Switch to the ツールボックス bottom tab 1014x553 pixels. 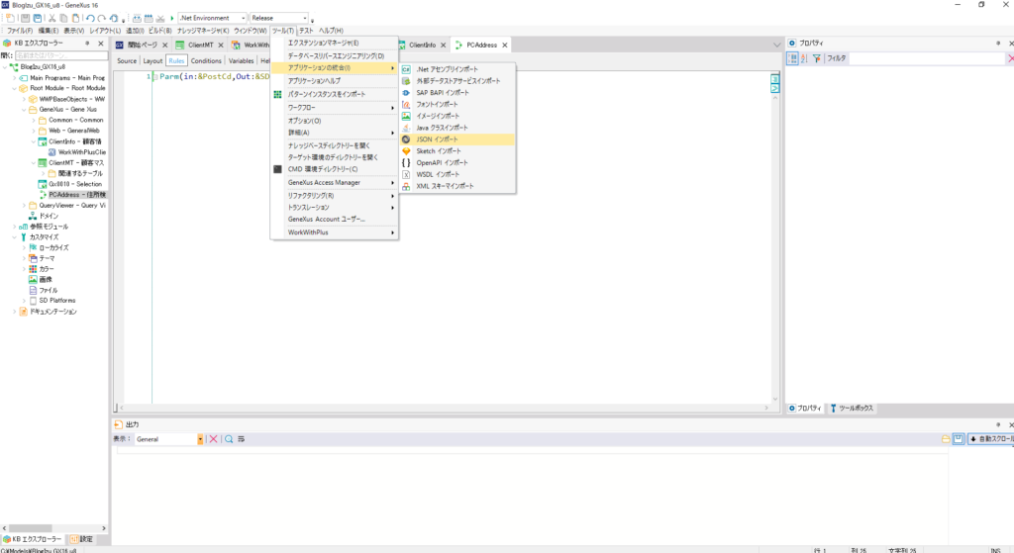point(853,409)
